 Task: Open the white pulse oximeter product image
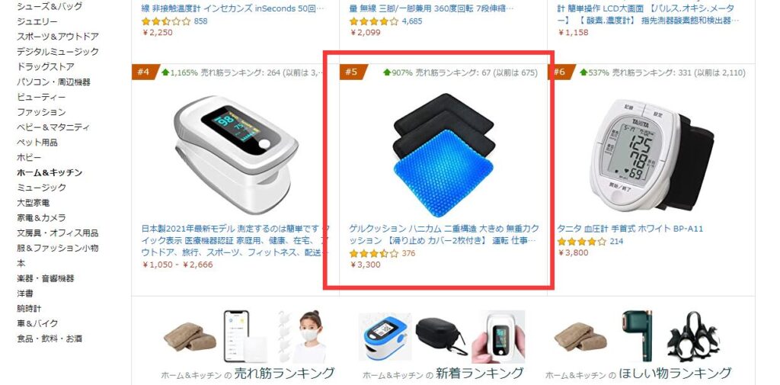click(235, 153)
